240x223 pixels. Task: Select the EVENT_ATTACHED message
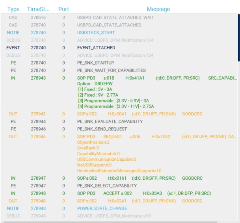pyautogui.click(x=96, y=48)
